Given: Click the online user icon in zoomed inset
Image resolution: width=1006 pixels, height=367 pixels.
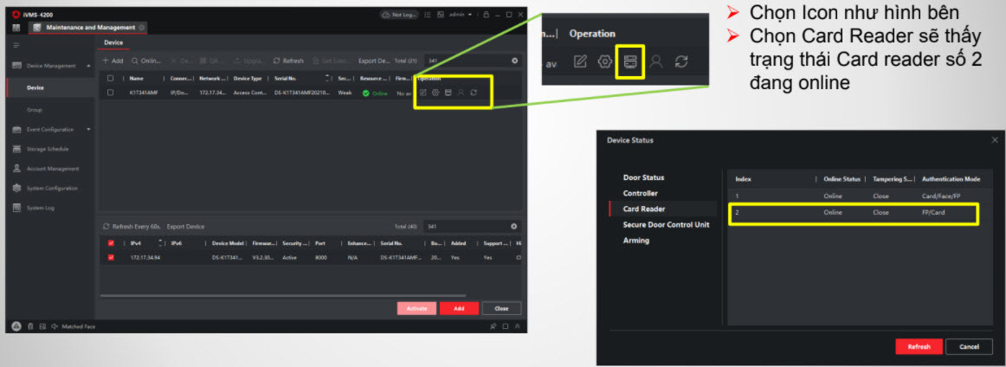Looking at the screenshot, I should [655, 62].
